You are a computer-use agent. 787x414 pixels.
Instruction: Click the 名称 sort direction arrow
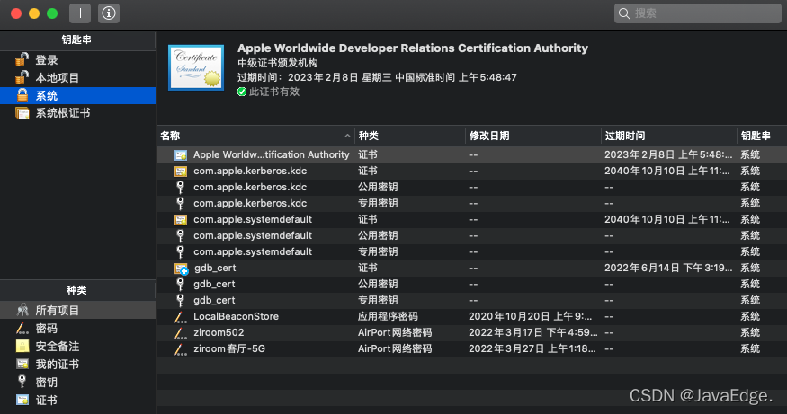pos(347,136)
